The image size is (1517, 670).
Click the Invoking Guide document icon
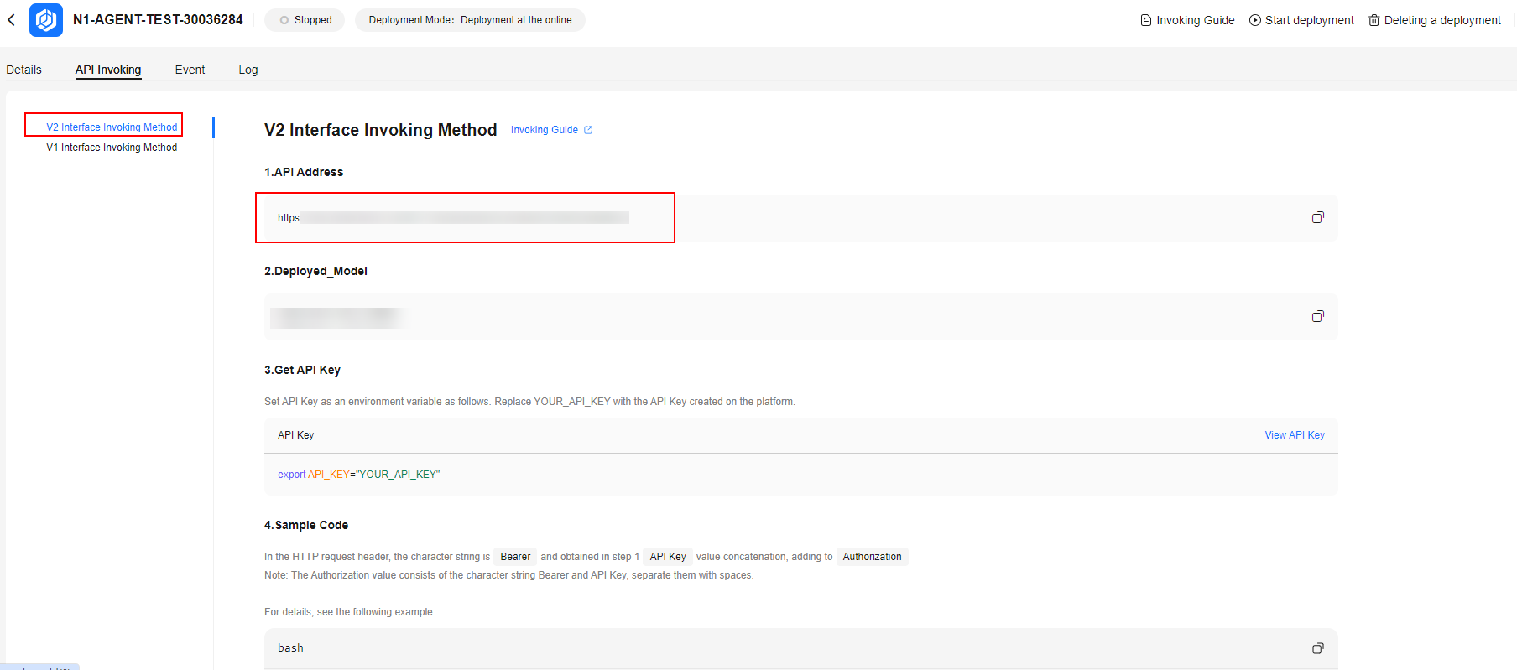tap(1145, 20)
